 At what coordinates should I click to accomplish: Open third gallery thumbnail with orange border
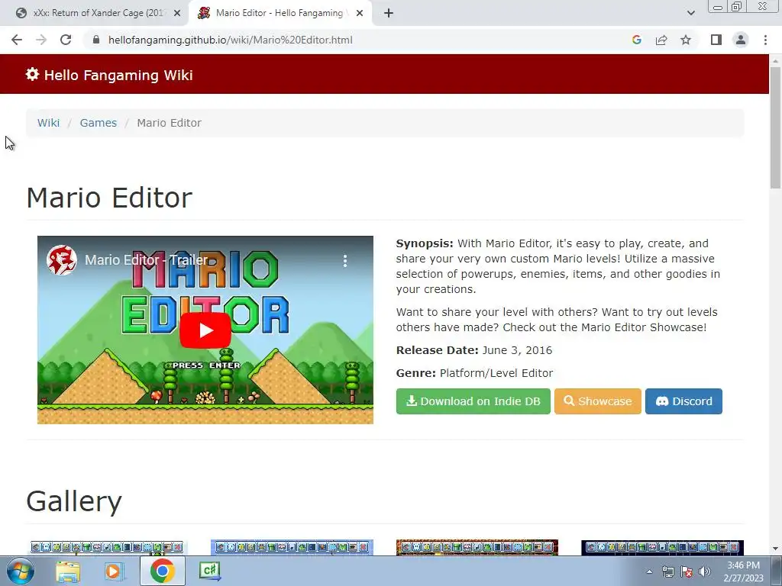click(477, 548)
